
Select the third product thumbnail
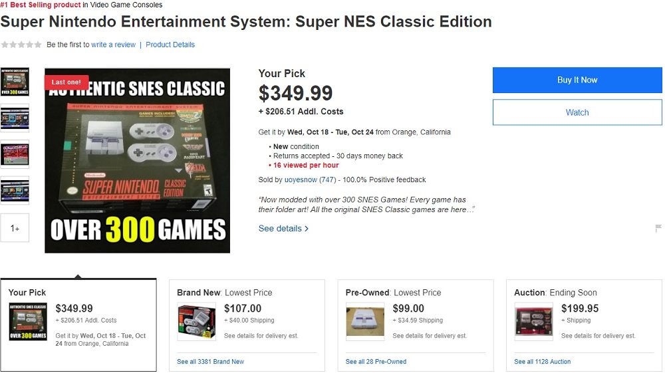point(15,154)
